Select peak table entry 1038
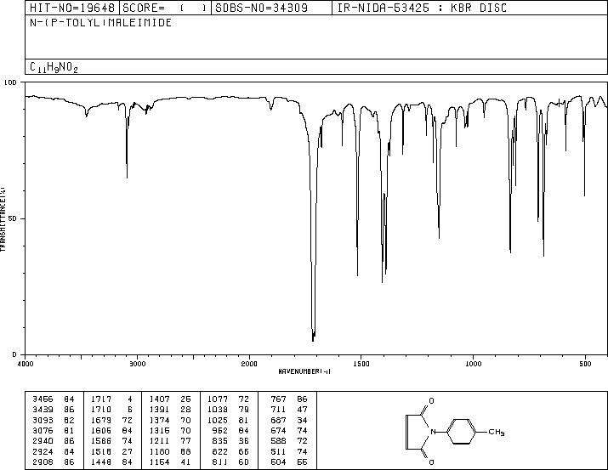This screenshot has width=608, height=470. click(218, 410)
